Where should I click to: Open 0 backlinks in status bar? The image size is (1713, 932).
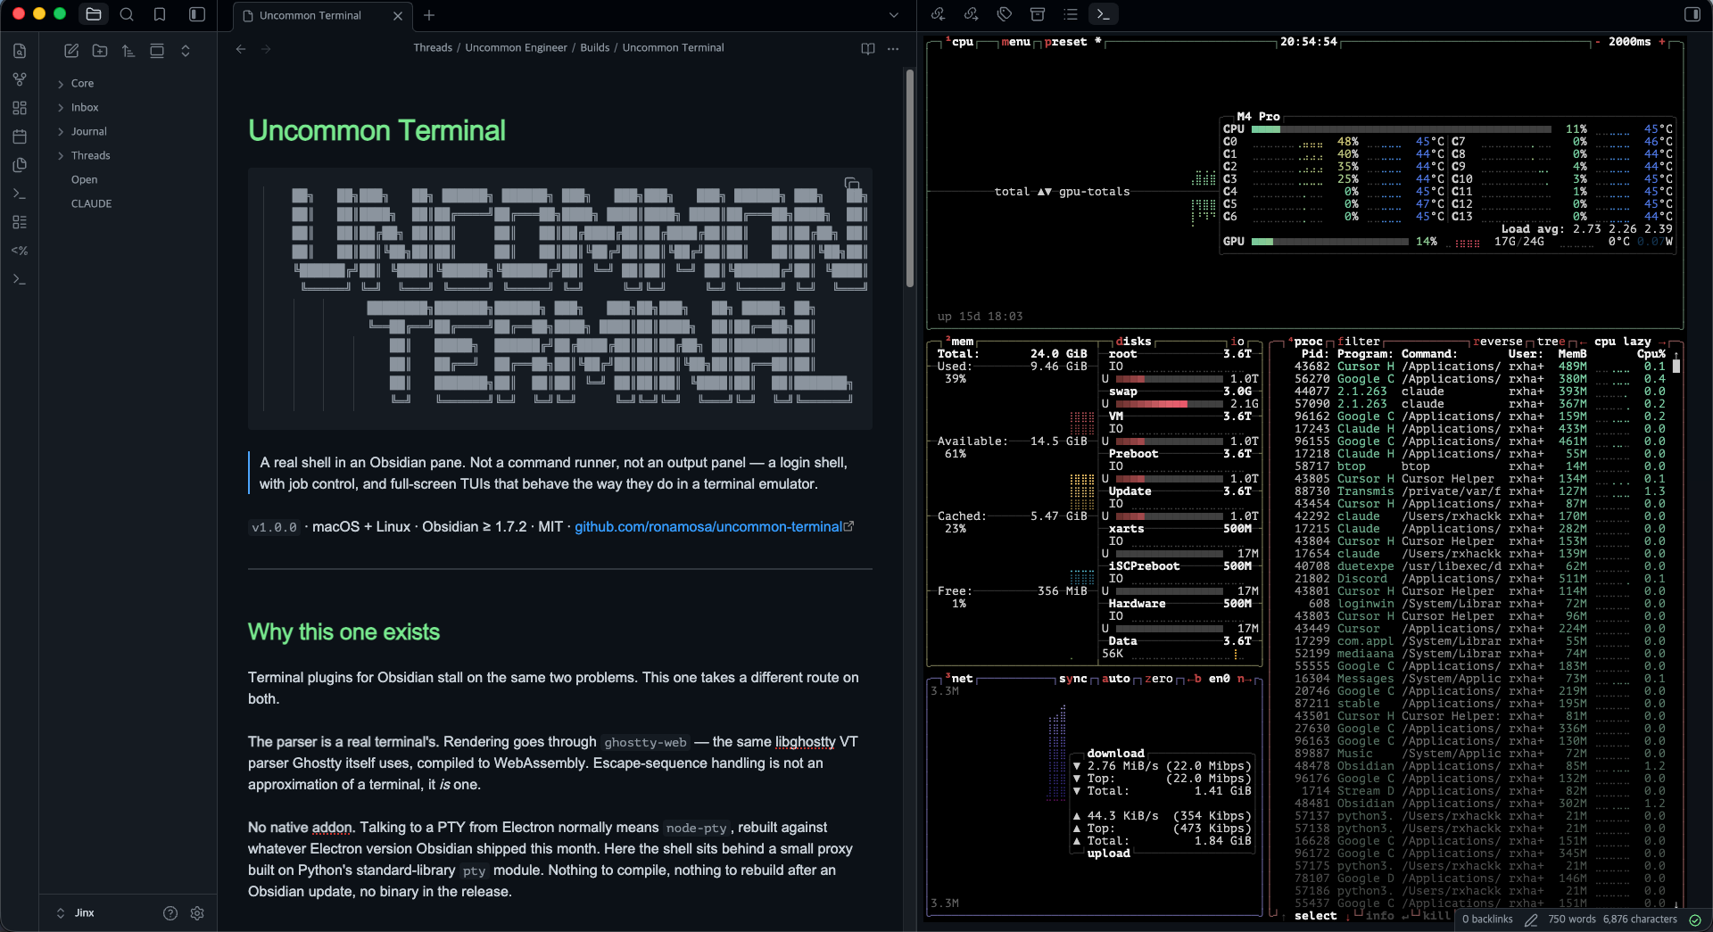click(1487, 920)
